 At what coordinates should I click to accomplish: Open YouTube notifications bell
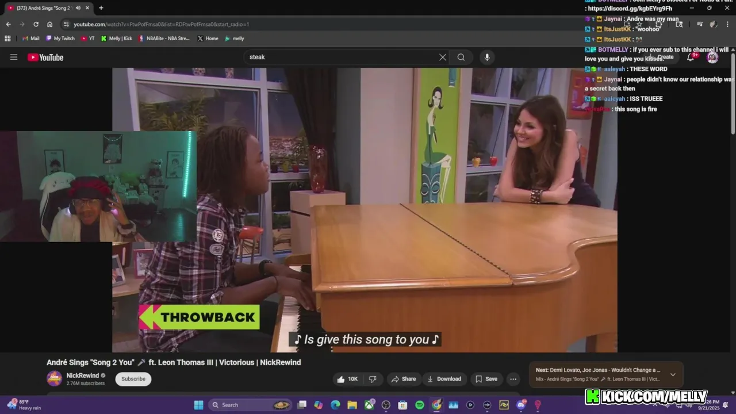[691, 57]
